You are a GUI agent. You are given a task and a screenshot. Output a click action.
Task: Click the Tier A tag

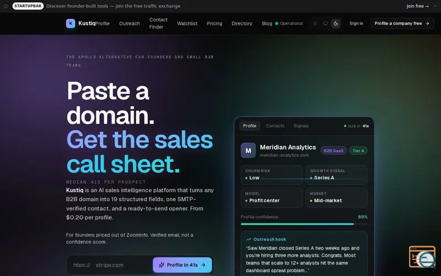click(x=358, y=151)
